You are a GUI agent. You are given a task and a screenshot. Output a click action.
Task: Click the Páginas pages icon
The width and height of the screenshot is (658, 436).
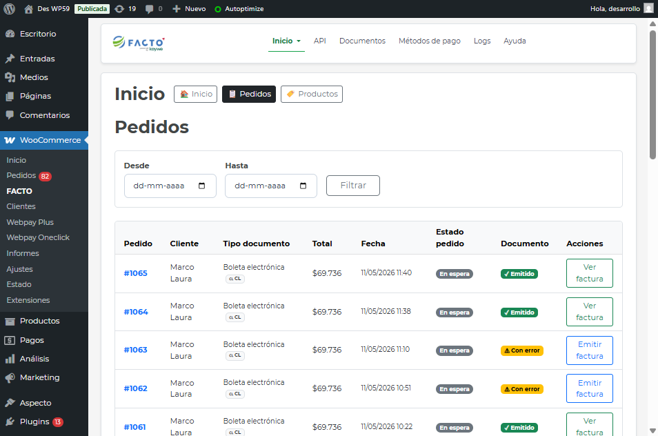click(10, 96)
